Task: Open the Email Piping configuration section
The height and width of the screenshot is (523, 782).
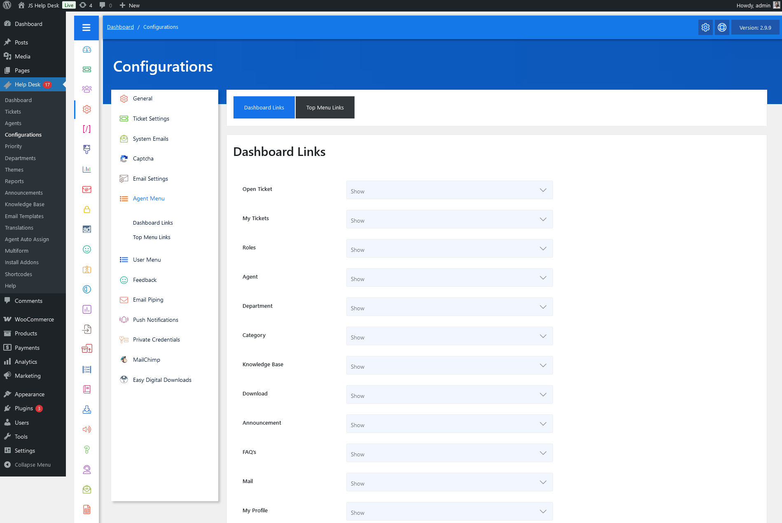Action: [148, 300]
